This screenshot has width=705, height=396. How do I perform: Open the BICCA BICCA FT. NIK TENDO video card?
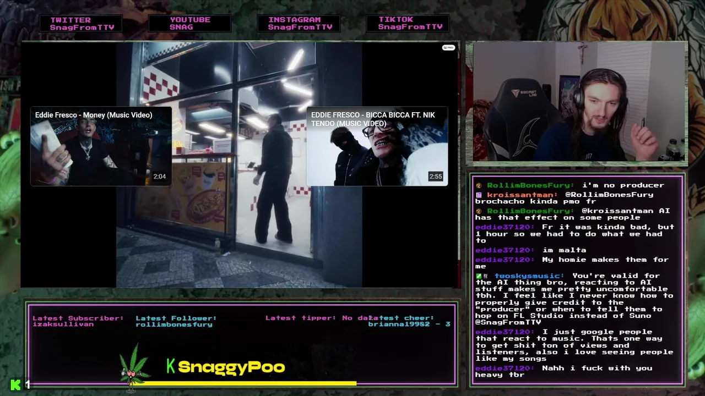click(377, 146)
